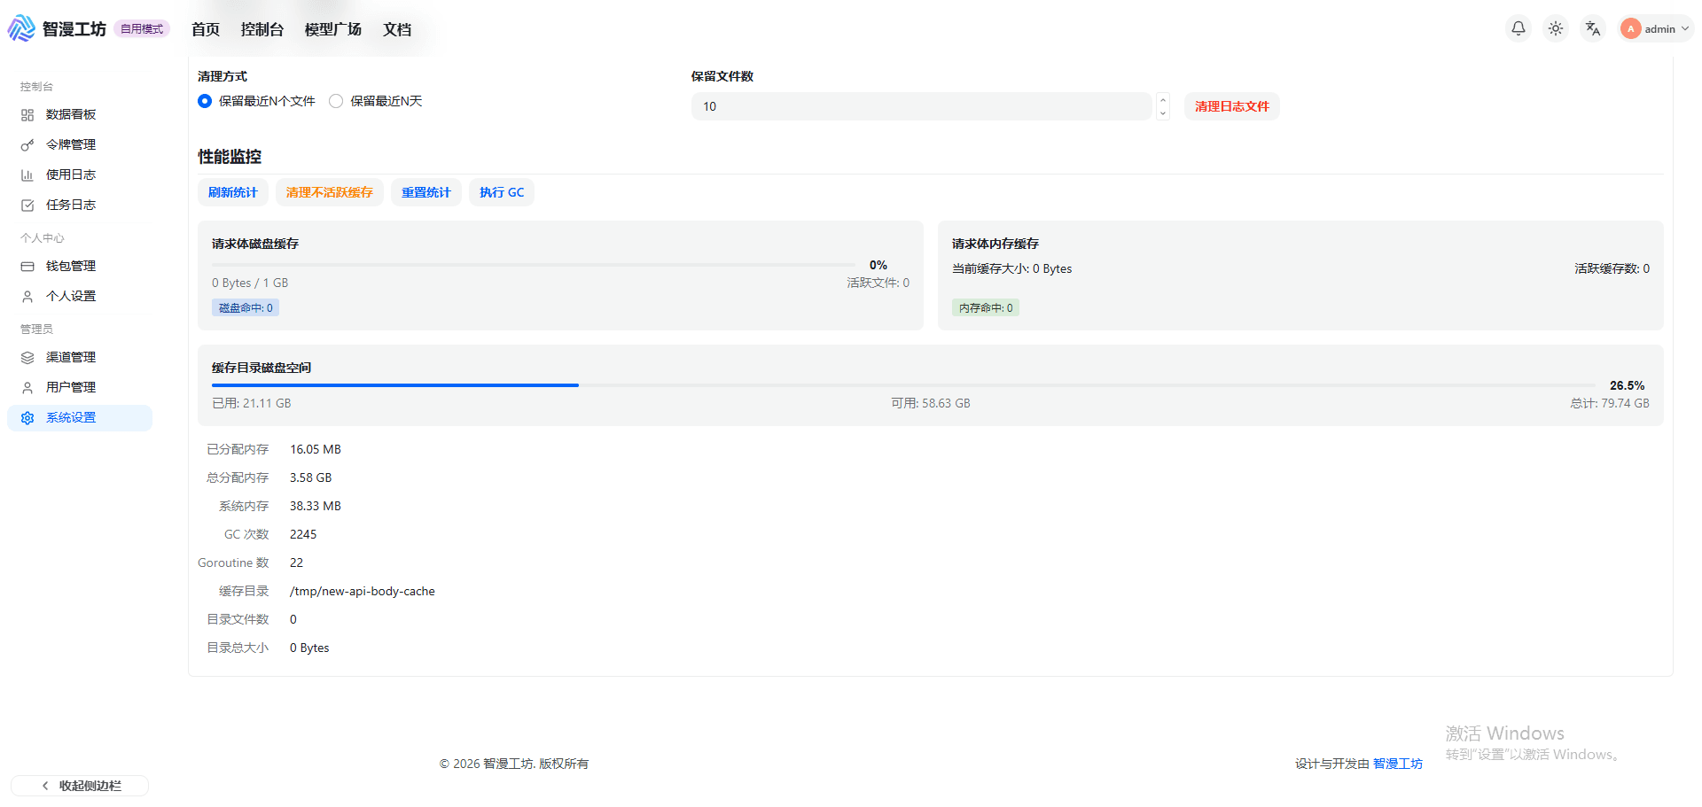Click the 请求体磁盘缓存 progress bar
Viewport: 1702px width, 807px height.
[534, 265]
